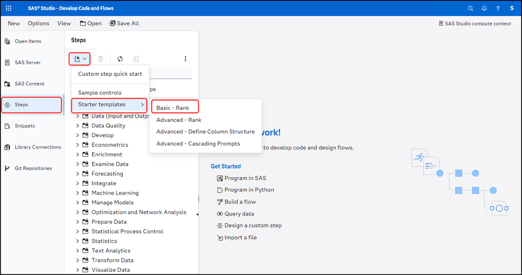
Task: Click Program in Python link
Action: tap(246, 190)
